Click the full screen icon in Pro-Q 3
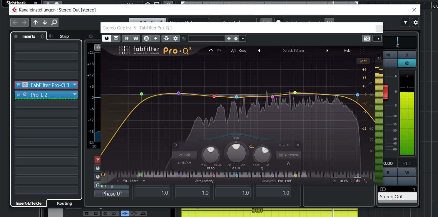The height and width of the screenshot is (217, 438). [362, 51]
